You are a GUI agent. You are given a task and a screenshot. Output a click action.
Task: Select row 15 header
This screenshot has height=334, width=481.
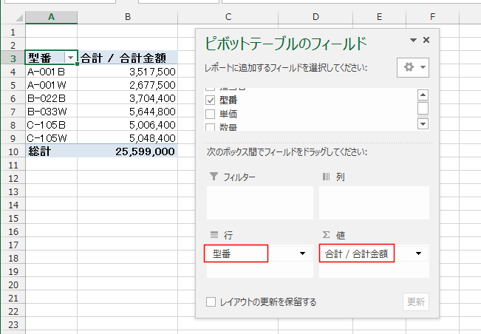pos(13,218)
